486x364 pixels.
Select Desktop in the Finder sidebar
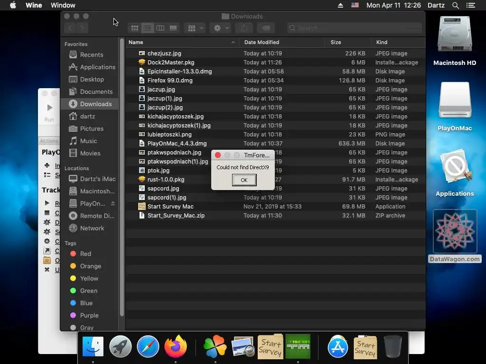(x=89, y=79)
